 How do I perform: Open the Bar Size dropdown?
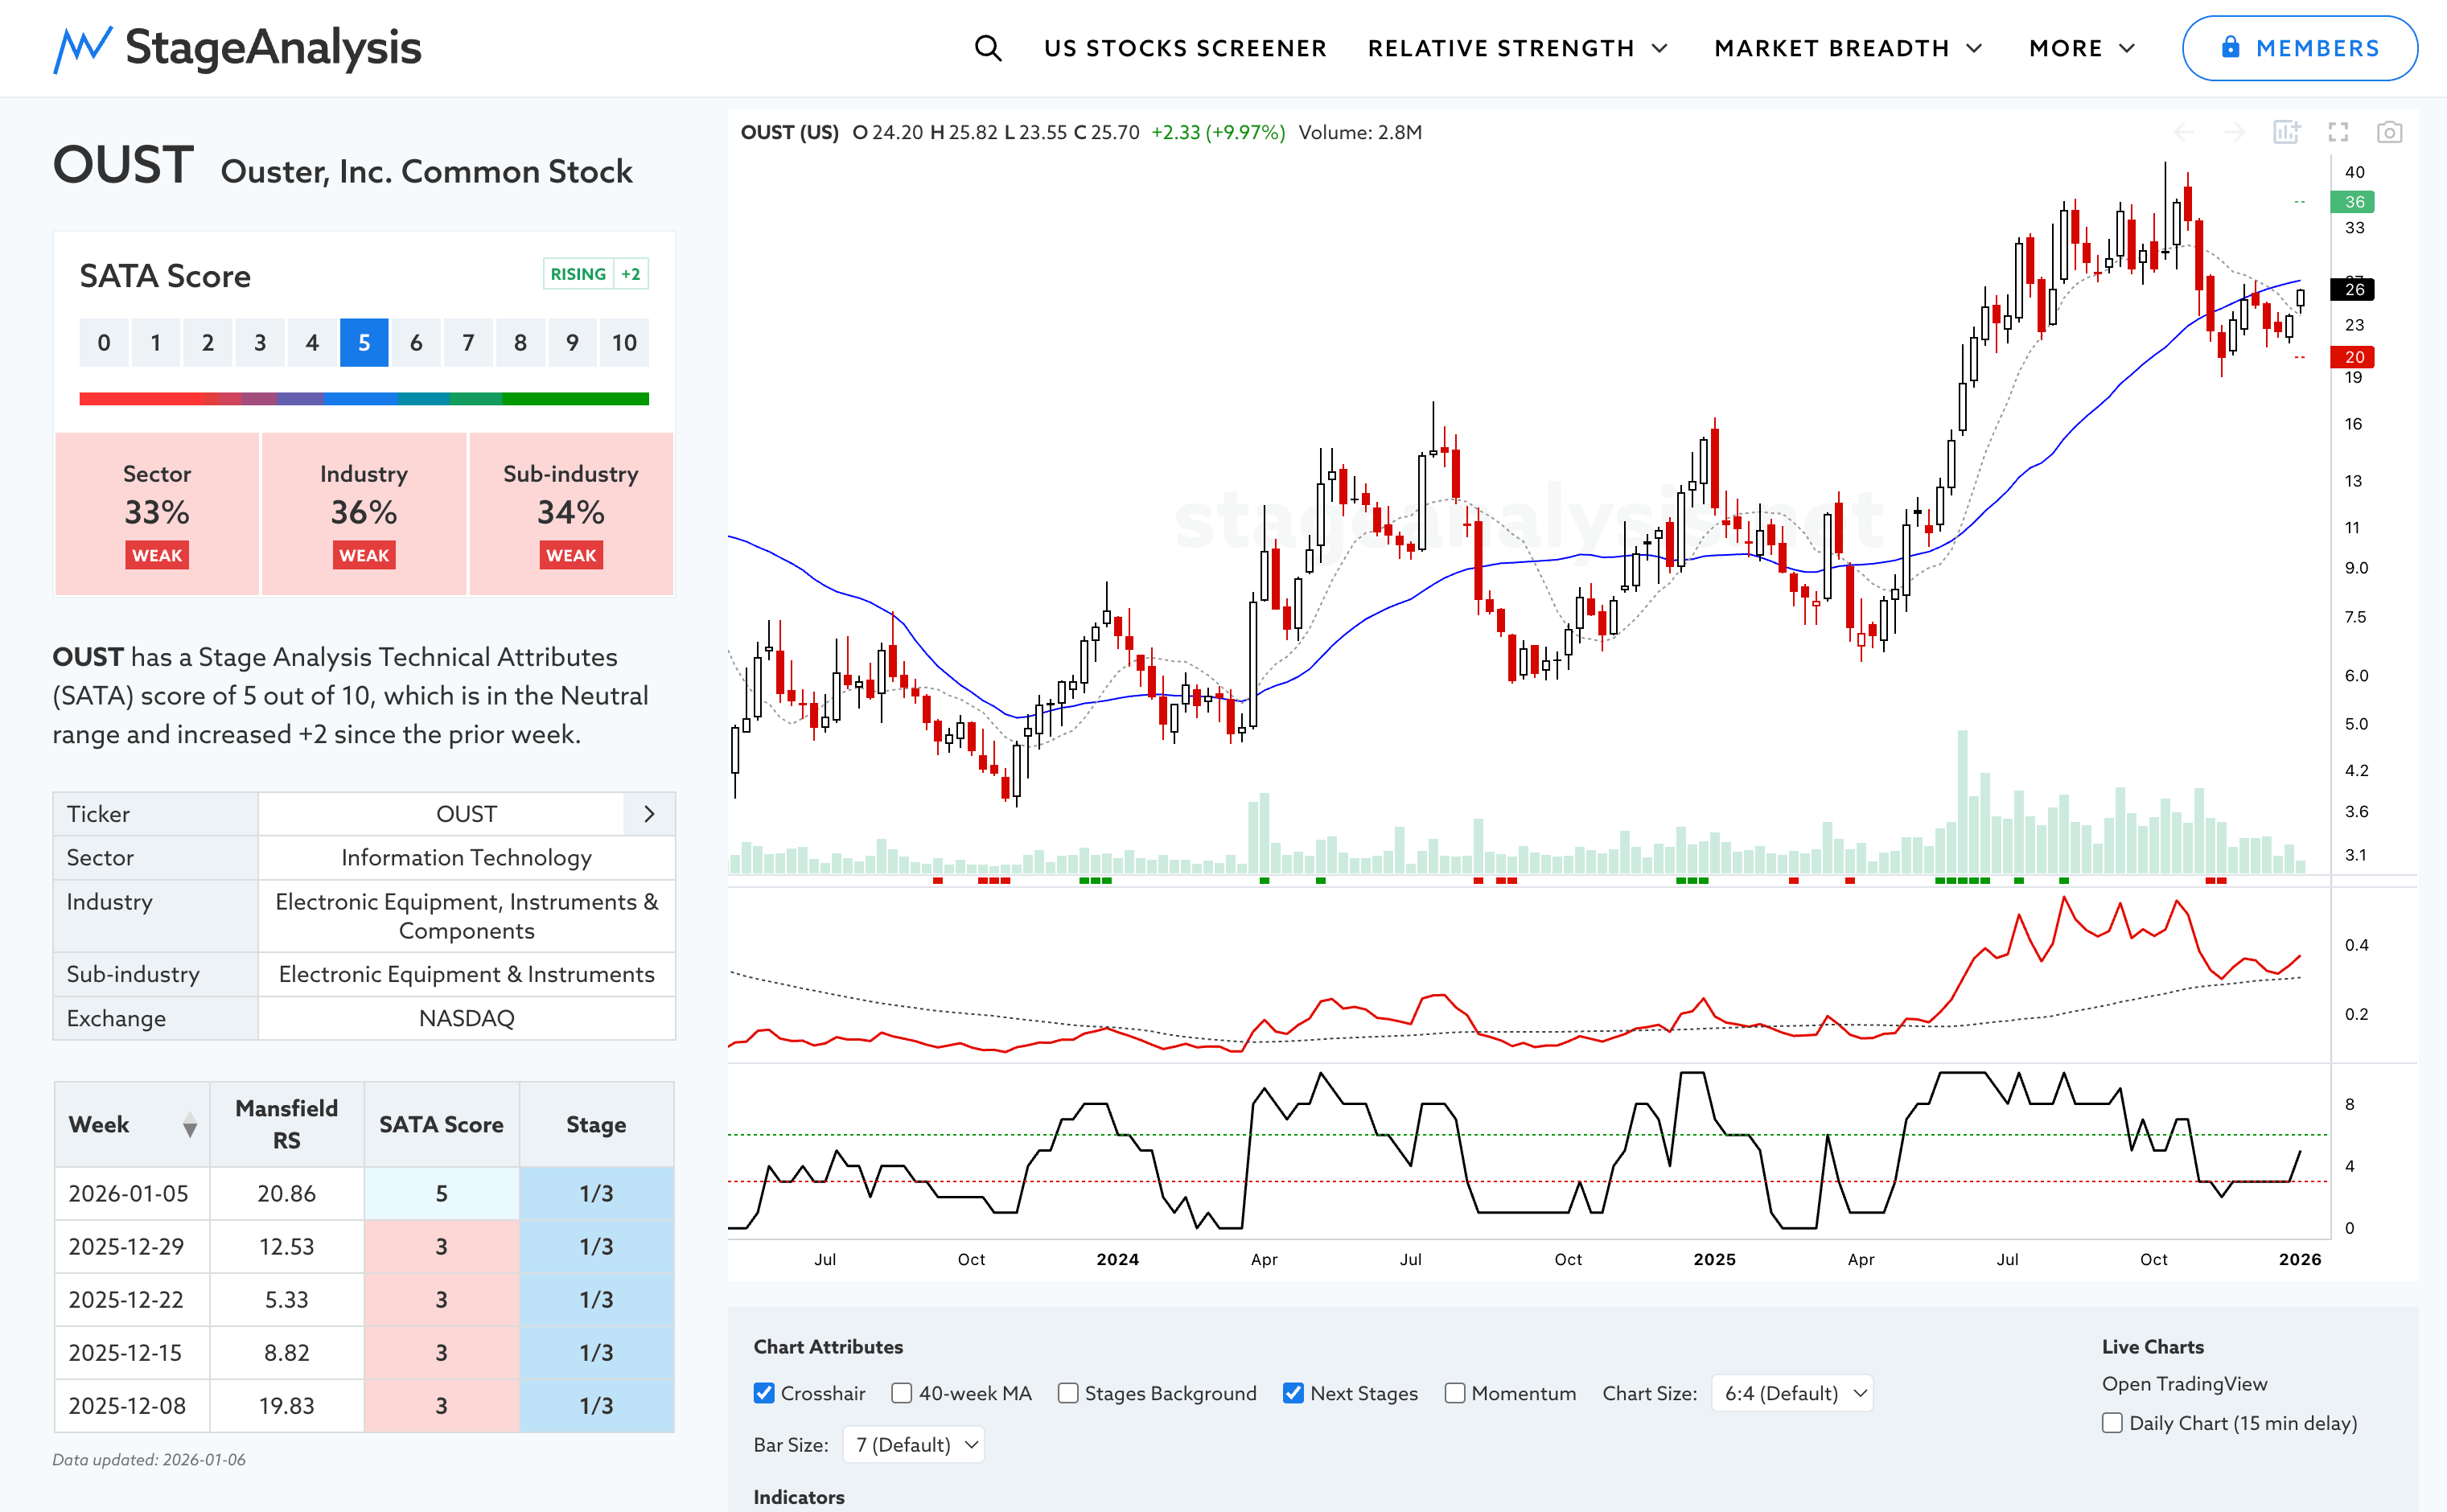coord(914,1444)
